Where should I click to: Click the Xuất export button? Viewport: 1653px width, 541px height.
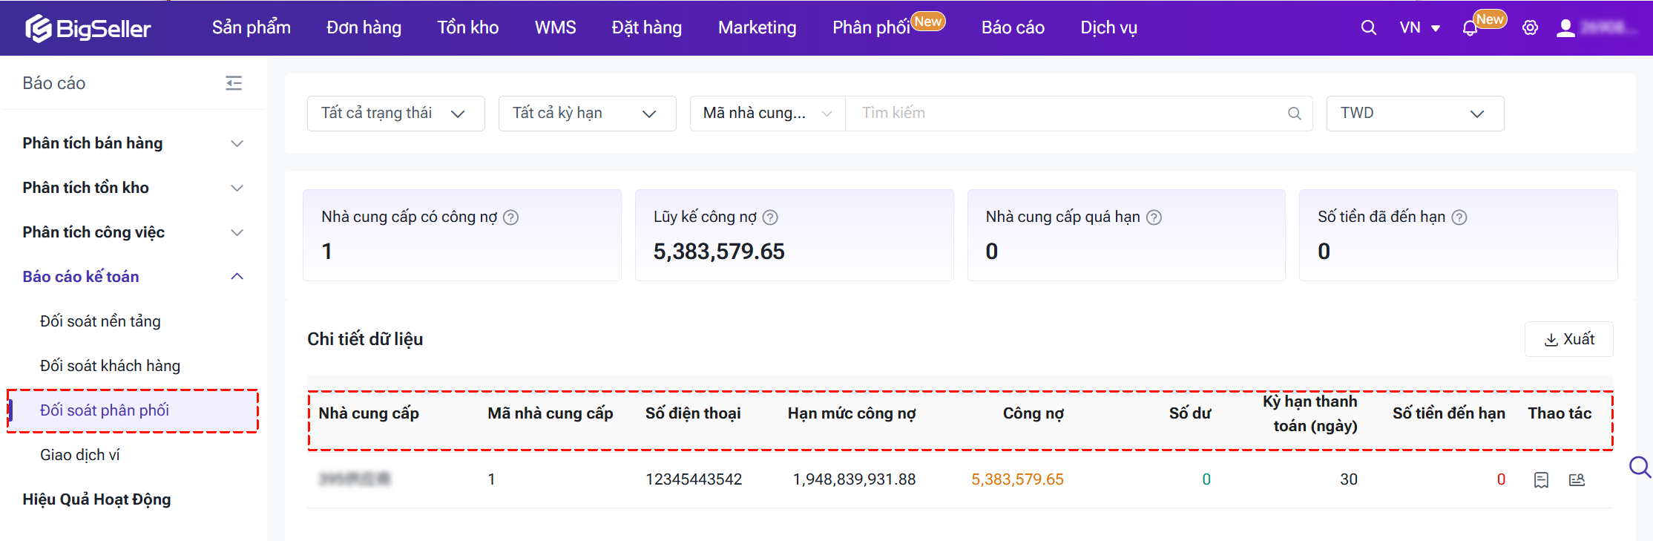click(1568, 339)
